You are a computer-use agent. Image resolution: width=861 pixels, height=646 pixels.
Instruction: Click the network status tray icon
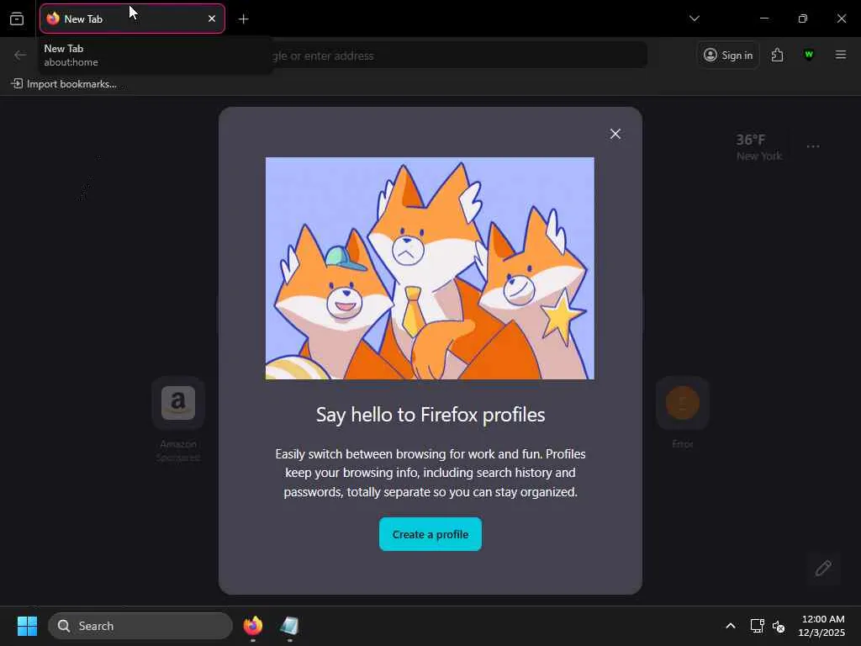(757, 626)
